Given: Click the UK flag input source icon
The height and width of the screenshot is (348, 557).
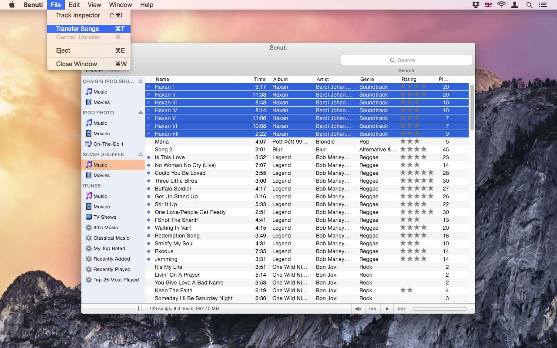Looking at the screenshot, I should 489,5.
